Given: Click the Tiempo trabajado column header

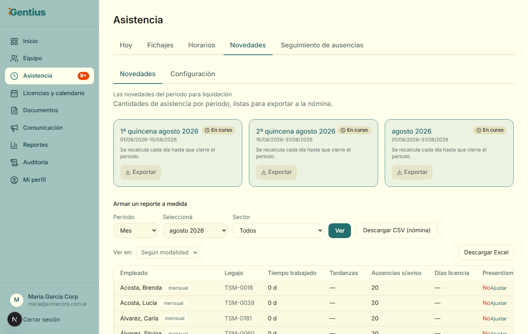Looking at the screenshot, I should click(292, 273).
